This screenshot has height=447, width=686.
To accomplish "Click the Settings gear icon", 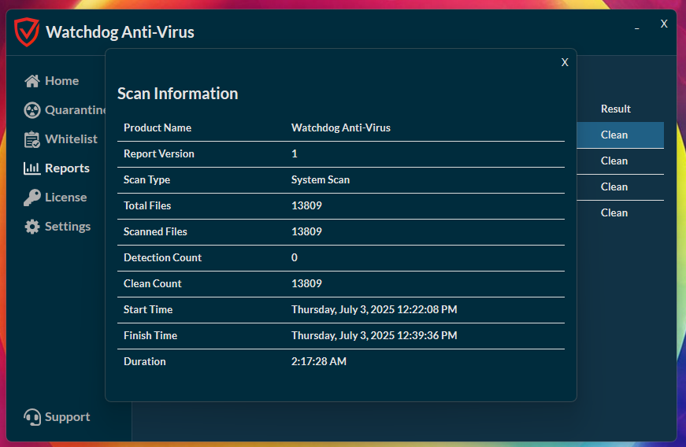I will 32,227.
